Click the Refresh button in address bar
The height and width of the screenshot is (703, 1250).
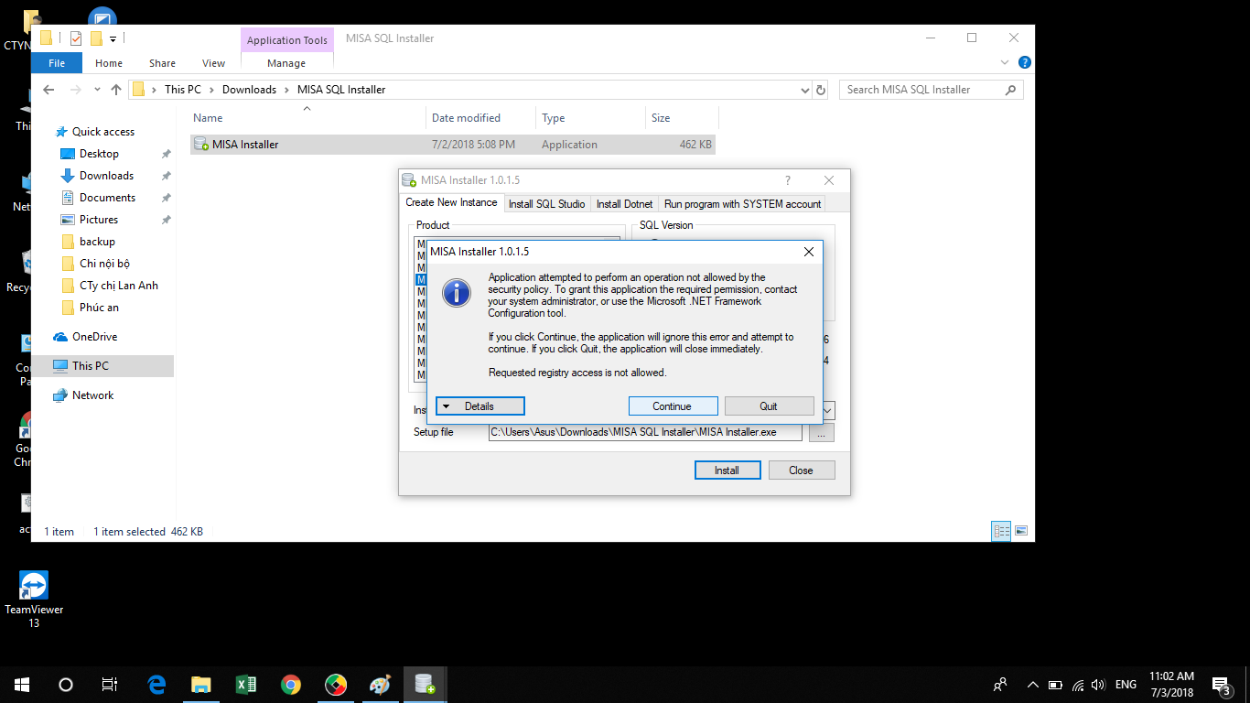(x=821, y=90)
